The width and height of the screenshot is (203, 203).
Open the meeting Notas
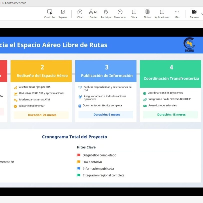point(147,12)
